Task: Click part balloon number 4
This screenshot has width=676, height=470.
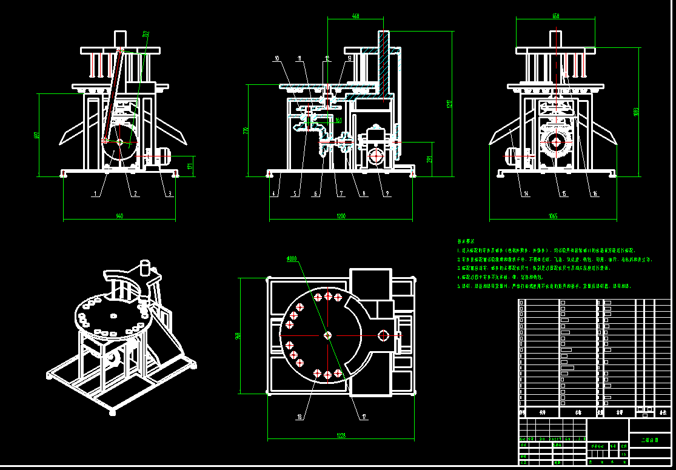Action: pos(273,194)
